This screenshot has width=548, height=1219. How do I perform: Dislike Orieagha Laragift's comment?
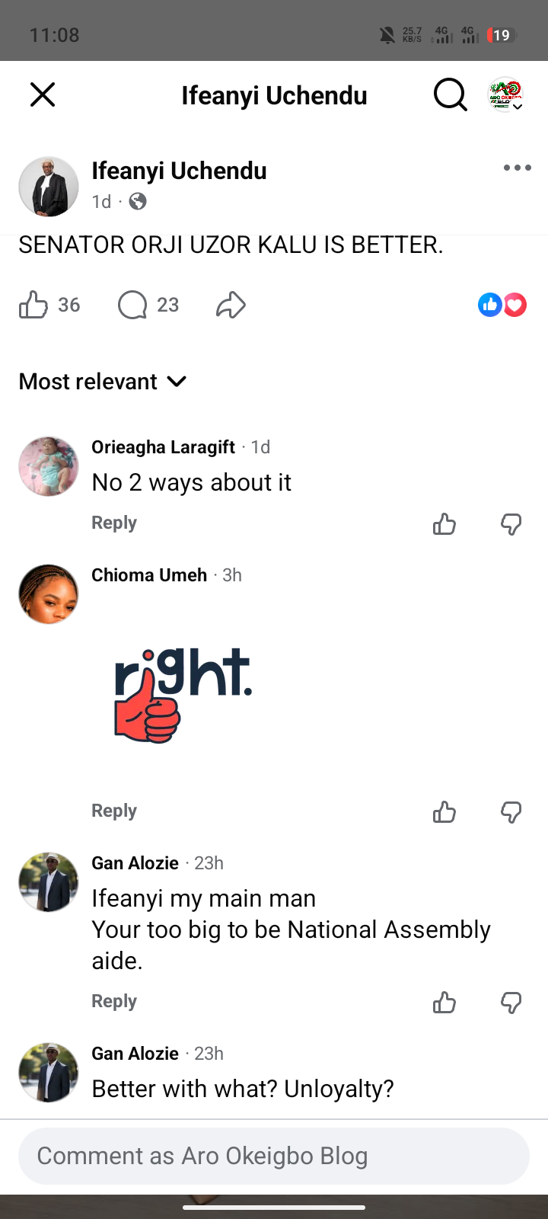coord(511,523)
